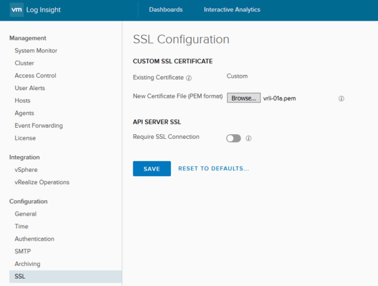
Task: Open General configuration
Action: point(26,214)
